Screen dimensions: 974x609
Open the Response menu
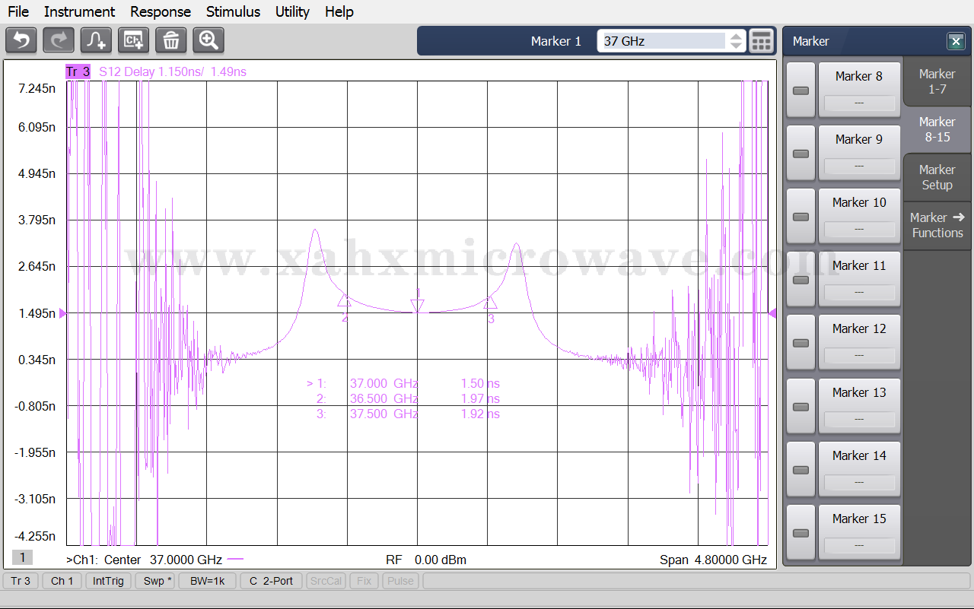160,11
